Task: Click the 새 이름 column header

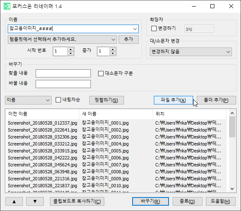Action: (116, 114)
